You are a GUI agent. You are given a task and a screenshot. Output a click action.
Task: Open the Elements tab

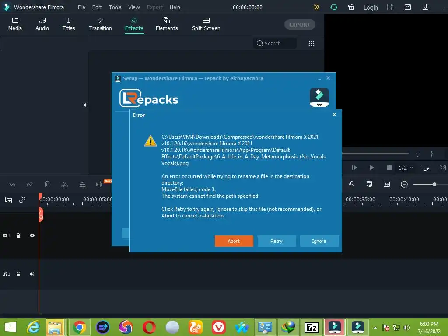(167, 24)
